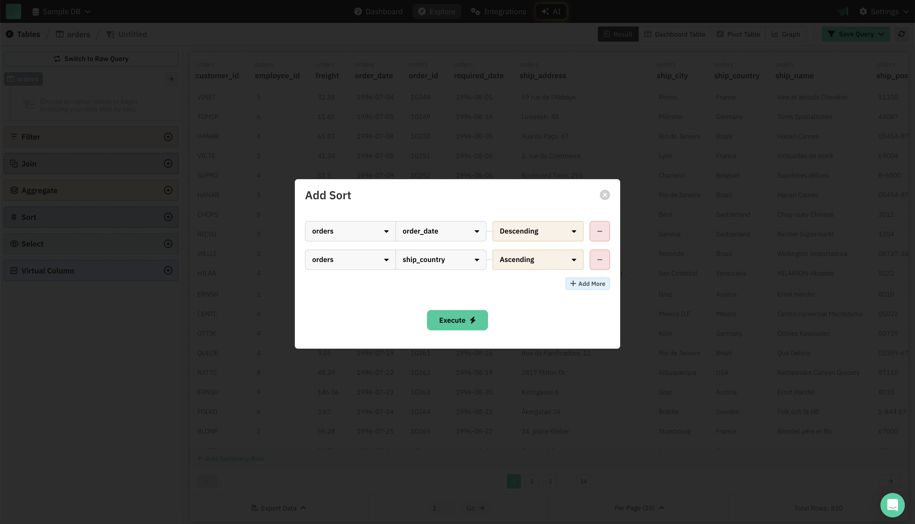The image size is (915, 524).
Task: Switch to the Result view
Action: click(x=618, y=34)
